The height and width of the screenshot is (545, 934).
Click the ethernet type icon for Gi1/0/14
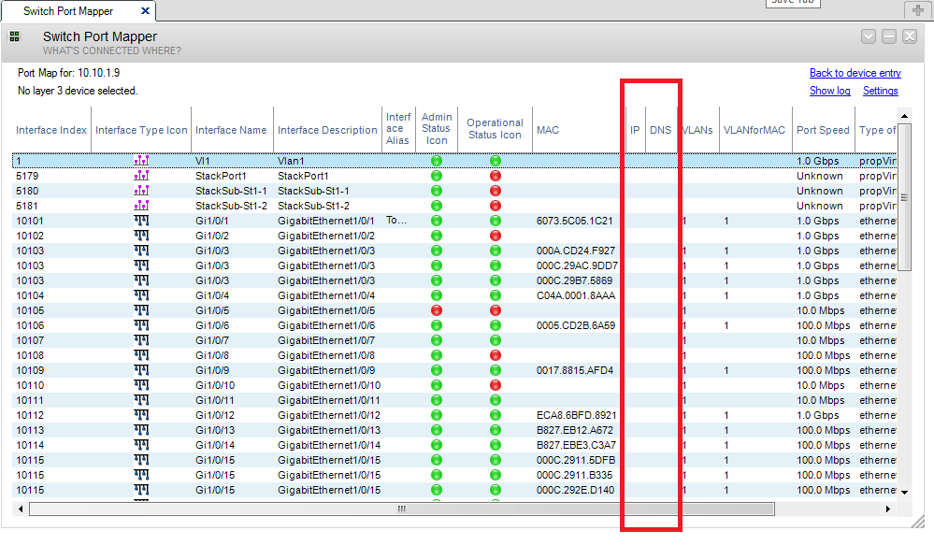[141, 445]
